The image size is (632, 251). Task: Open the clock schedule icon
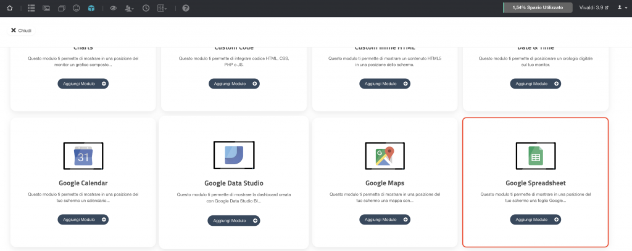tap(146, 8)
